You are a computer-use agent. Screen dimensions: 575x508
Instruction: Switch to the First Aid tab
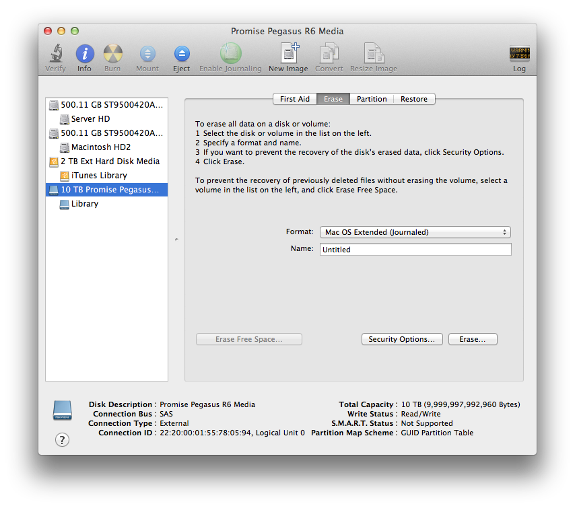(x=295, y=99)
